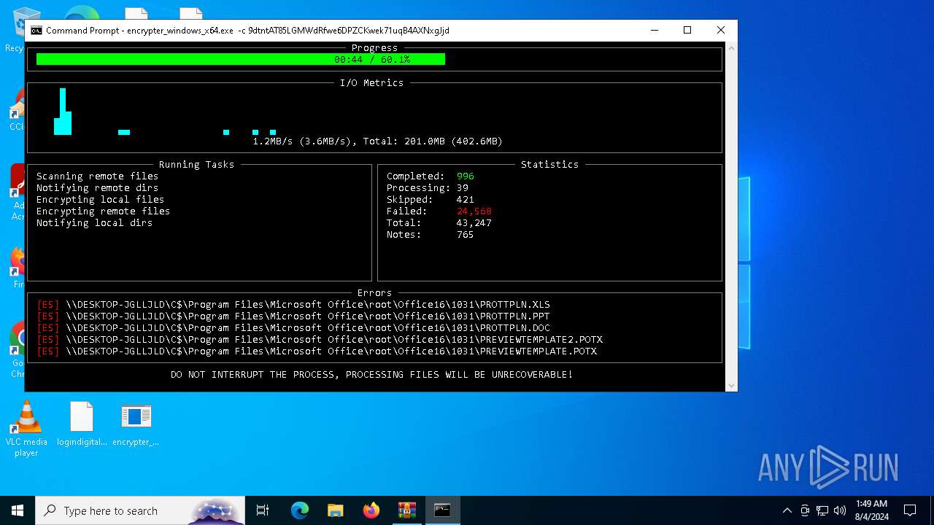
Task: Click the Command Prompt window title text
Action: (x=247, y=30)
